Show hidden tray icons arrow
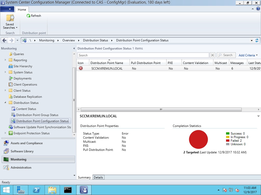 coord(218,190)
